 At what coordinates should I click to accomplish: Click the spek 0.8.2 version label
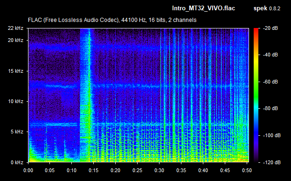[x=267, y=8]
